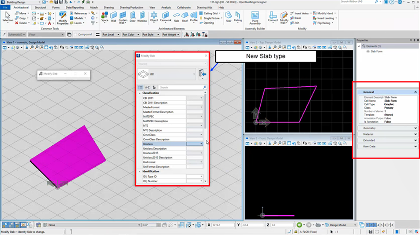Expand the Raw Data section
This screenshot has width=420, height=235.
(388, 147)
